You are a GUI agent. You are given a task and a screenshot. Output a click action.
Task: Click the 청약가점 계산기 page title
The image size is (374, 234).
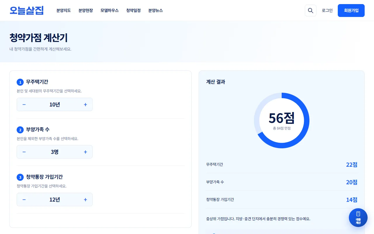point(39,38)
